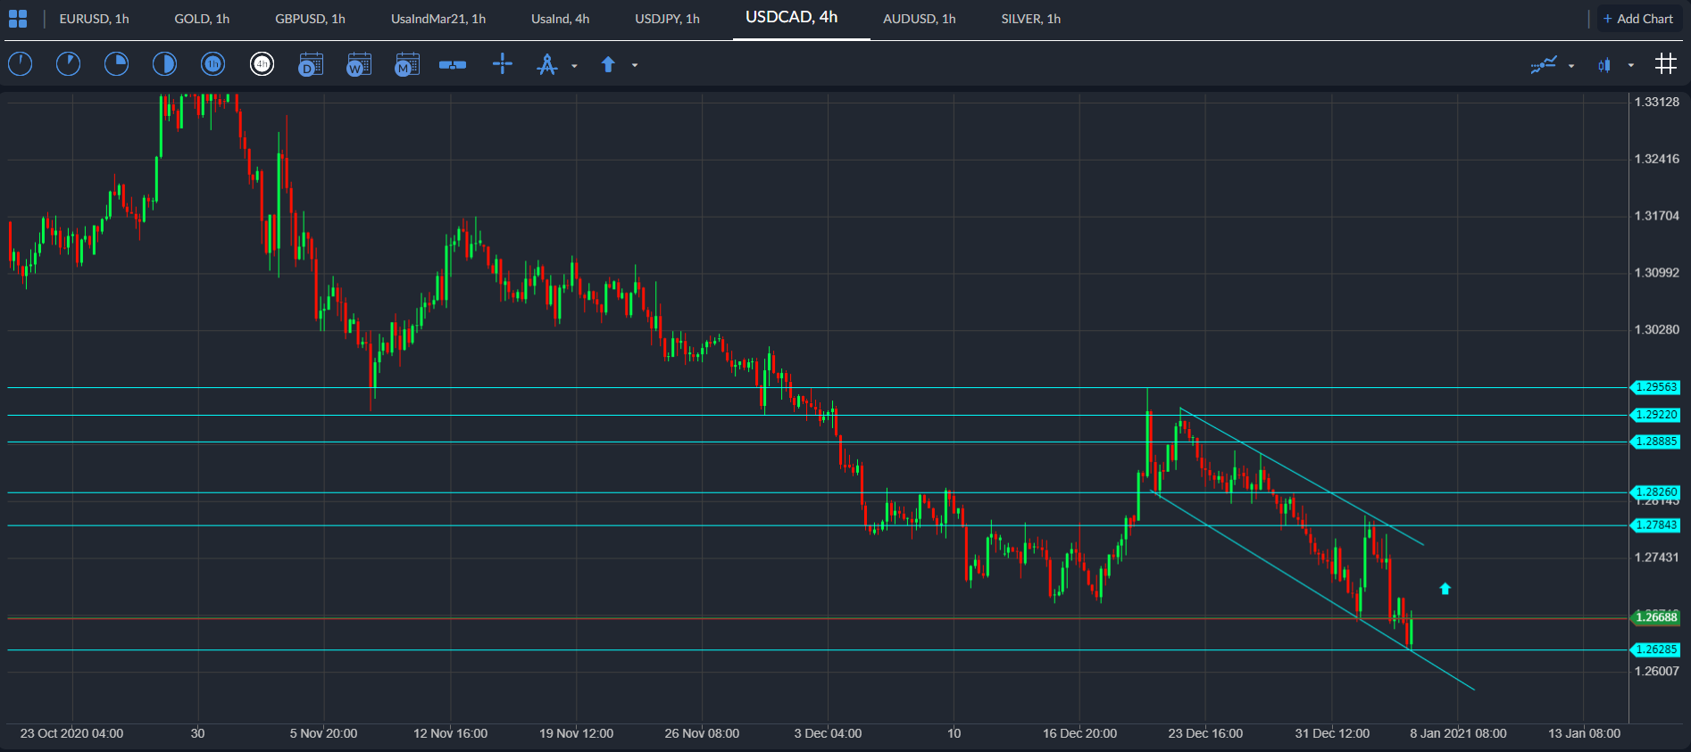Screen dimensions: 1691x752
Task: Select the 15-minute timeframe clock icon
Action: pyautogui.click(x=117, y=64)
